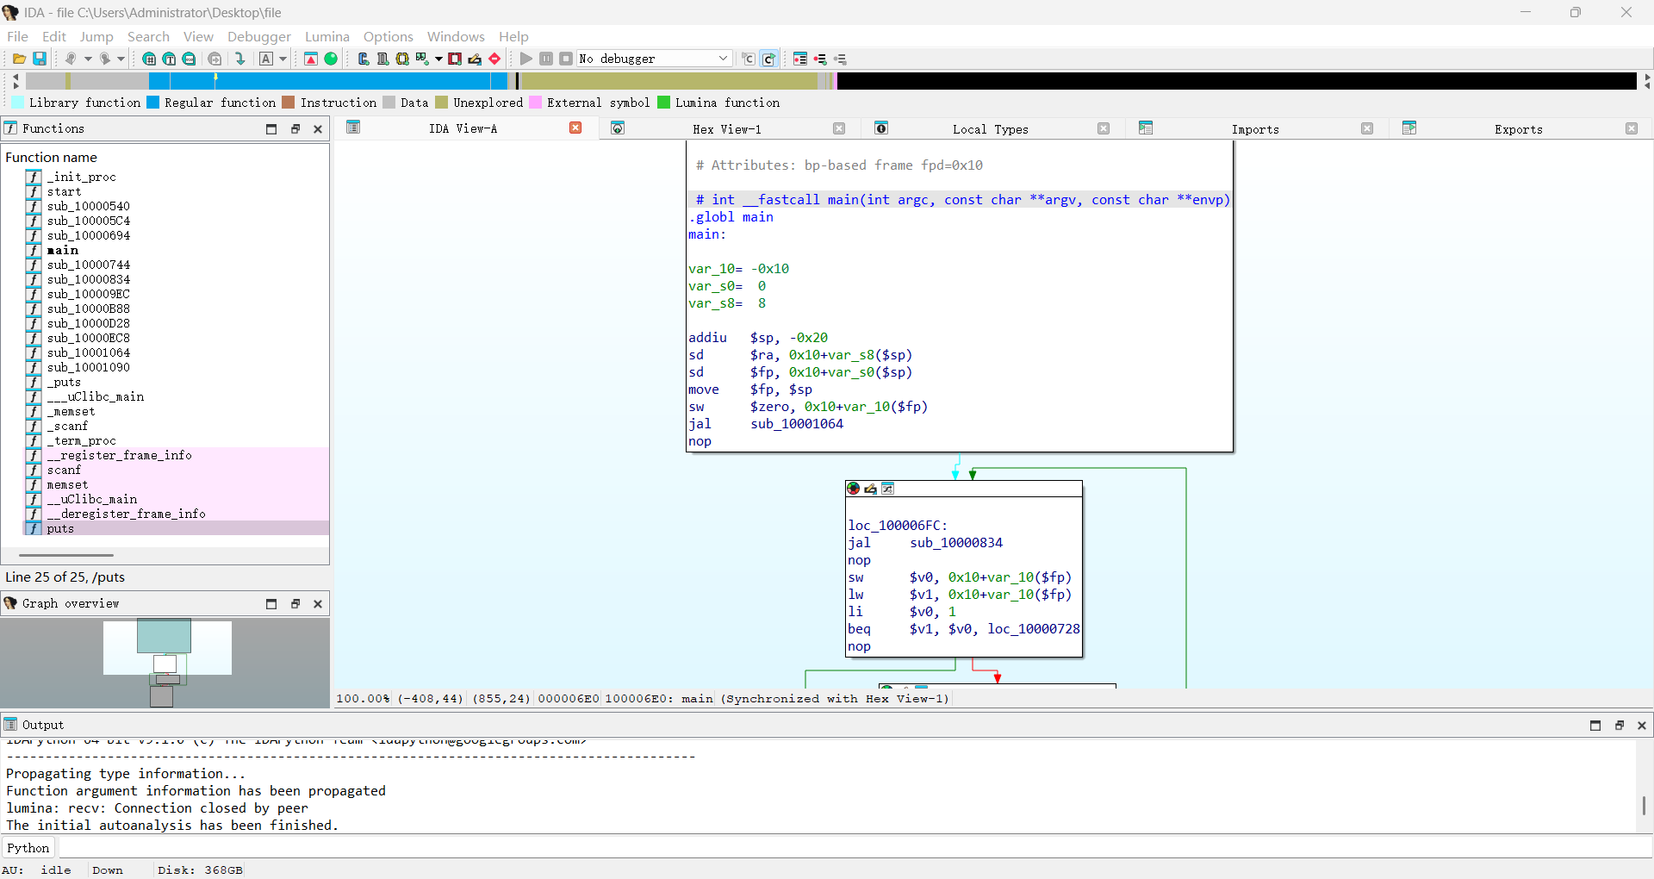This screenshot has width=1654, height=879.
Task: Switch the CLI to Python
Action: (x=28, y=847)
